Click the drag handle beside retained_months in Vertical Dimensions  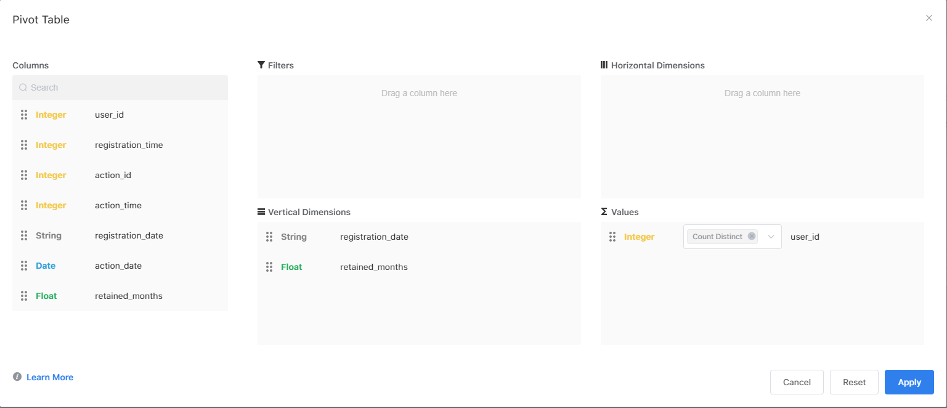point(269,266)
